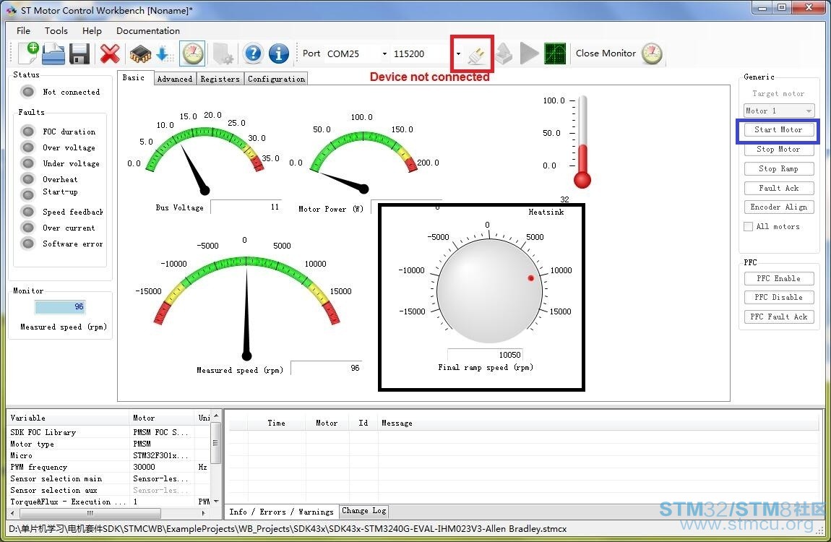The width and height of the screenshot is (831, 542).
Task: Select Info / Errors / Warnings tab
Action: [x=281, y=511]
